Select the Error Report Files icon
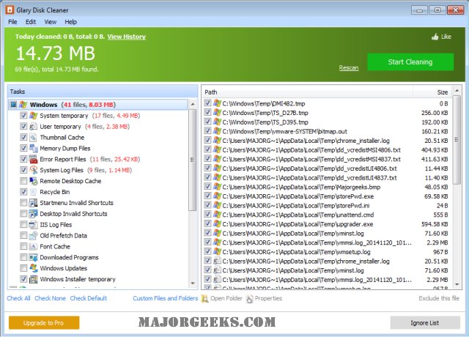 34,159
